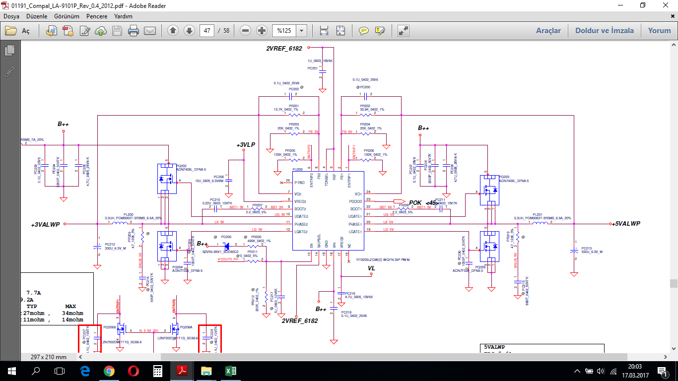Open the Görünüm menu
Screen dimensions: 678x381
[67, 16]
